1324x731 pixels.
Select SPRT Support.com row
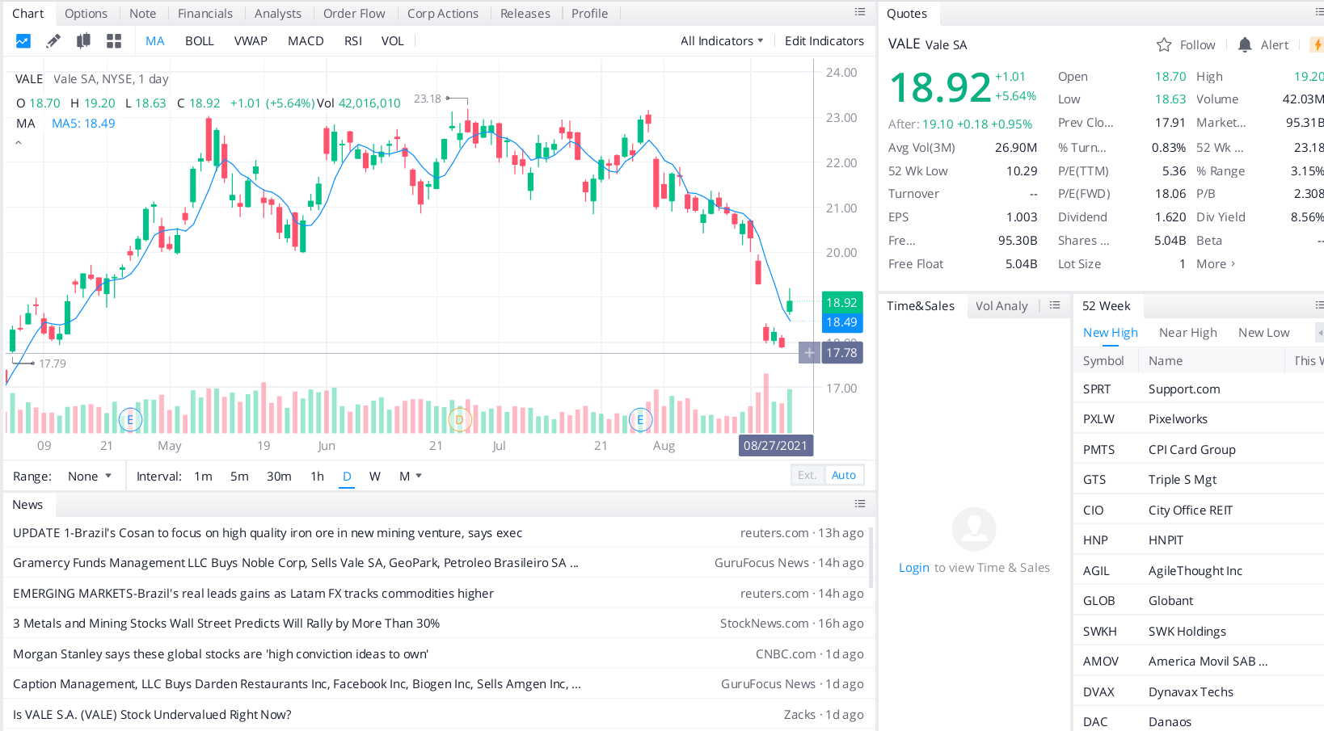click(1199, 389)
